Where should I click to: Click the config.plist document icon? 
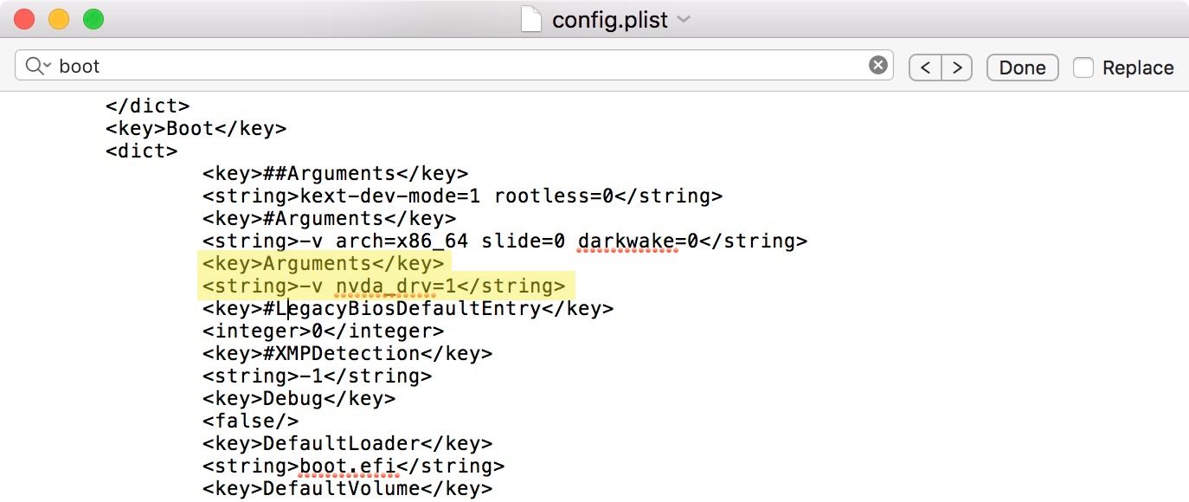[x=531, y=19]
